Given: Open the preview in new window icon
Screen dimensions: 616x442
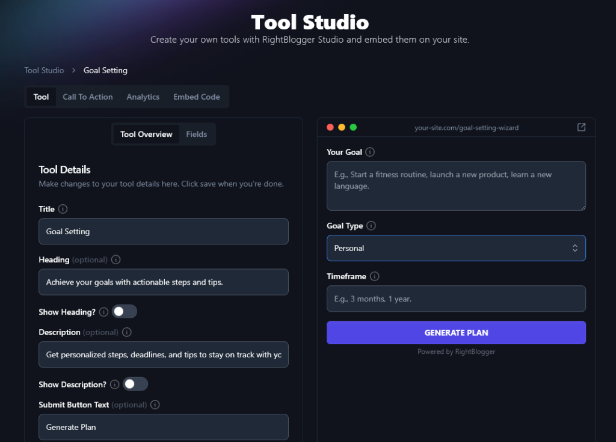Looking at the screenshot, I should click(581, 127).
